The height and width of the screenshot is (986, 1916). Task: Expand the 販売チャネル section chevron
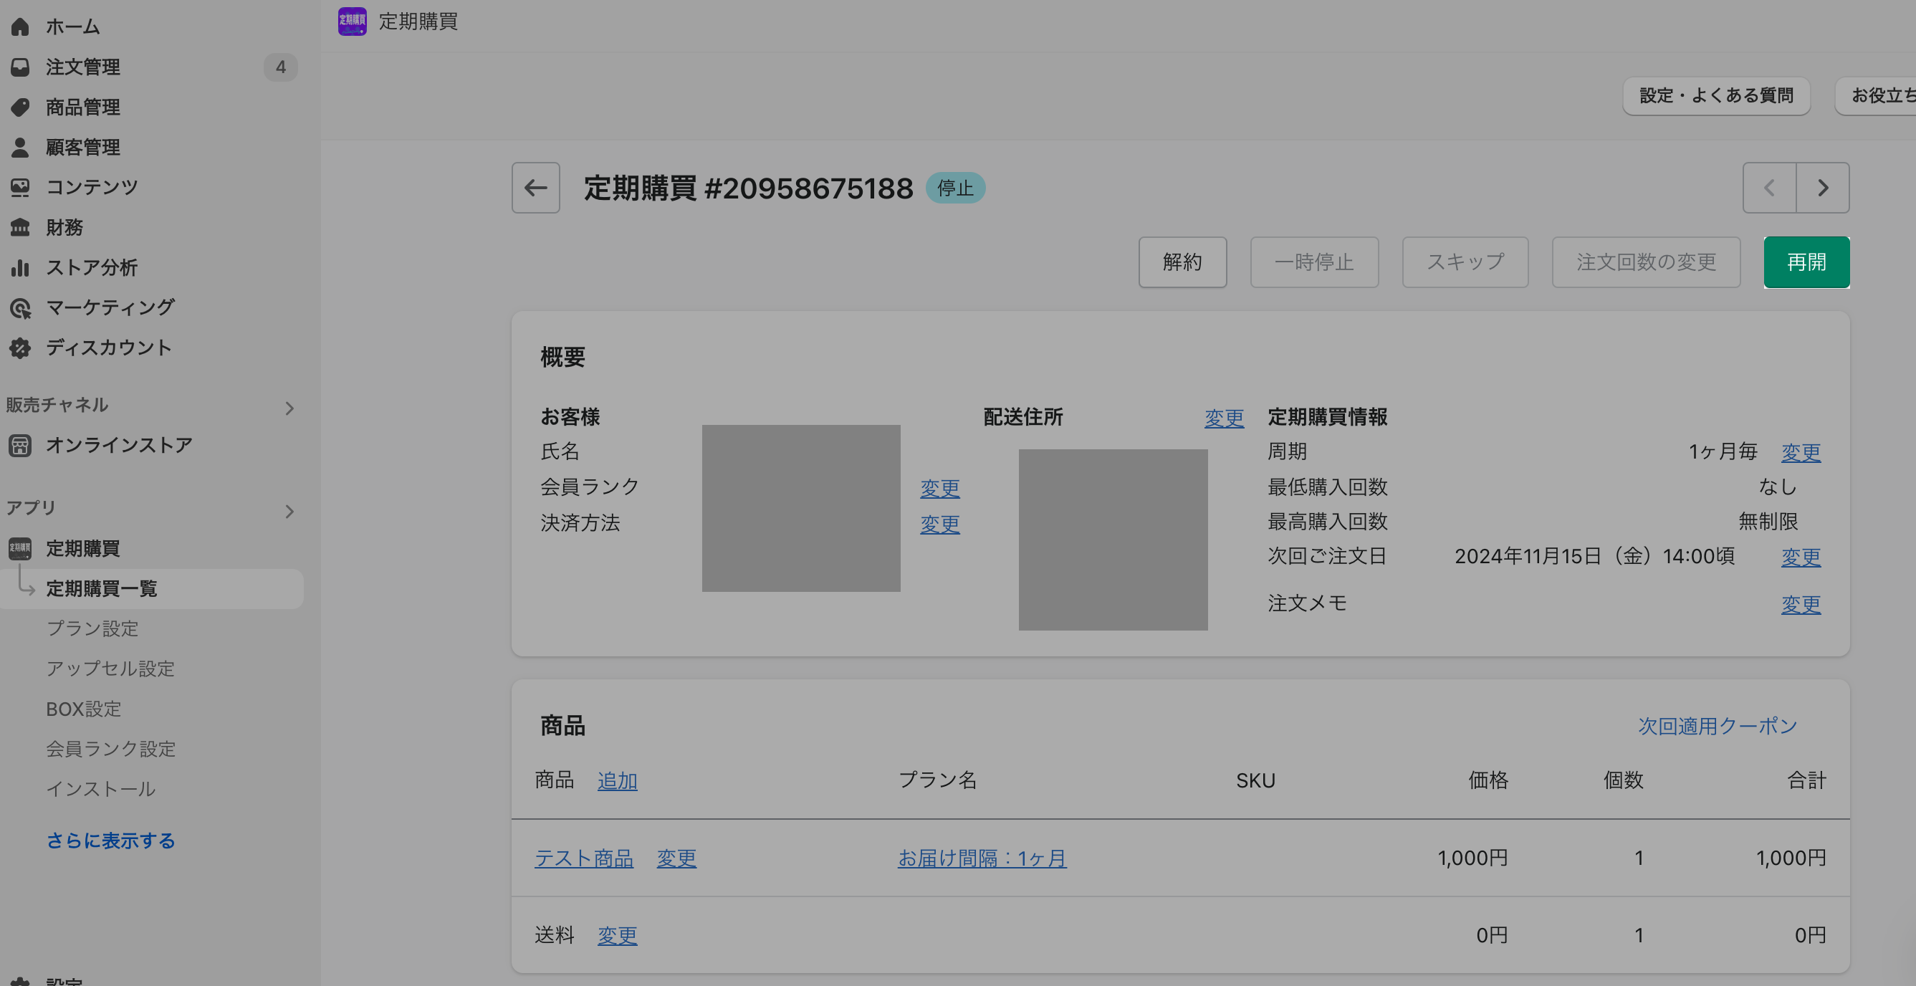click(289, 408)
